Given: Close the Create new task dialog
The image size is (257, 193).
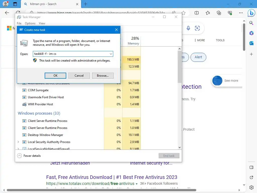Looking at the screenshot, I should [x=116, y=30].
